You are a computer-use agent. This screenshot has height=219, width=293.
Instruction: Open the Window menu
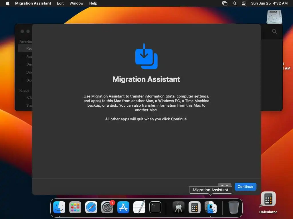pyautogui.click(x=76, y=3)
